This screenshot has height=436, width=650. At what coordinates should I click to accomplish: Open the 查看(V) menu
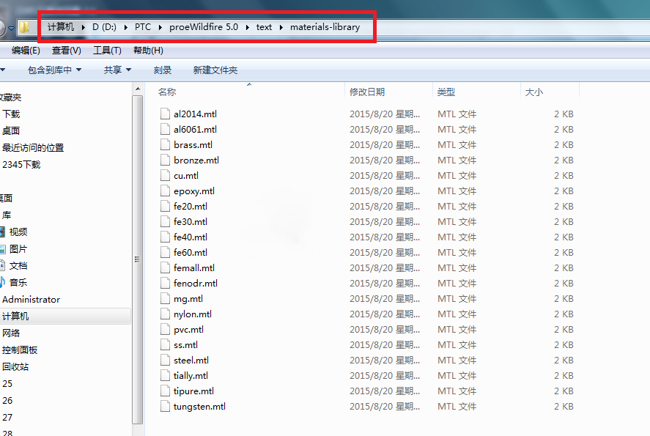(67, 51)
